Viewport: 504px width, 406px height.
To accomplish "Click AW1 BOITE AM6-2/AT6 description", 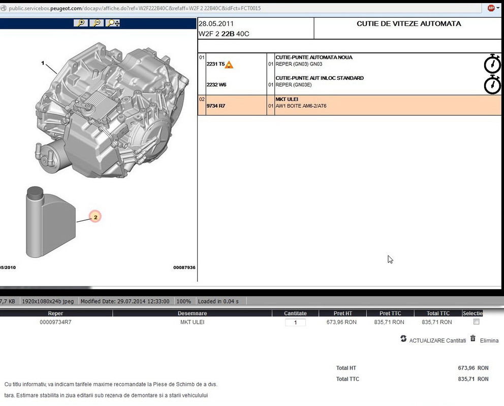I will pyautogui.click(x=301, y=106).
